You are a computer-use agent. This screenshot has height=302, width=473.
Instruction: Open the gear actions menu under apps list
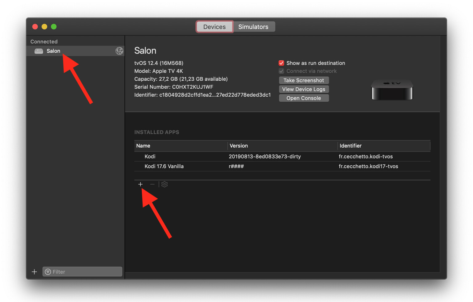164,184
